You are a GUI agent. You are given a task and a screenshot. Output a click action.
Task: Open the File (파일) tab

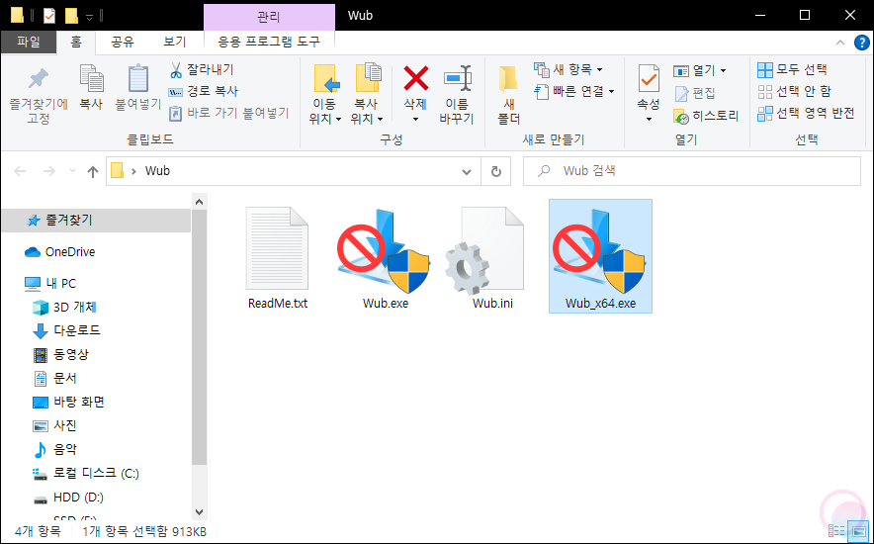coord(29,43)
